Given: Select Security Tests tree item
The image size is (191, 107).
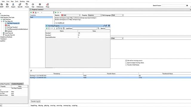Looking at the screenshot, I should click(x=10, y=35).
